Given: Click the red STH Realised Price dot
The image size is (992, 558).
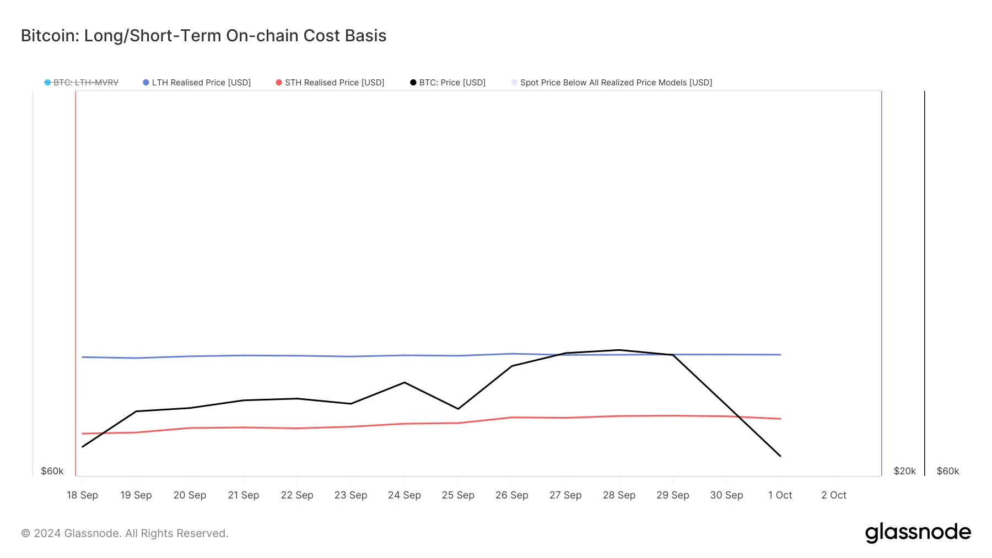Looking at the screenshot, I should [x=279, y=83].
